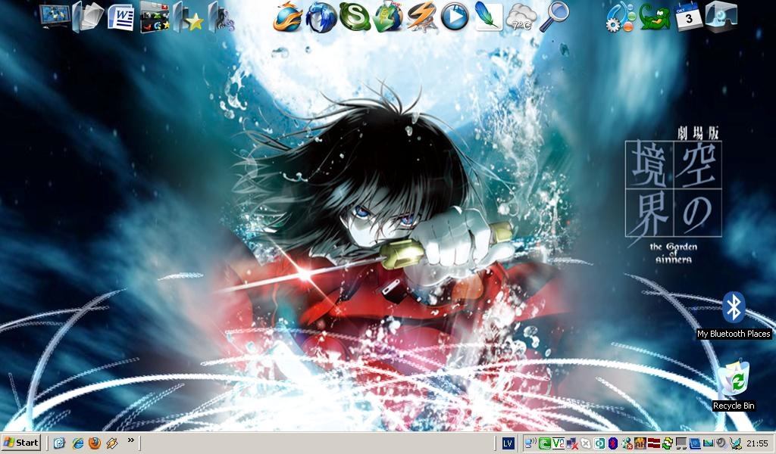Expand quick launch overflow chevron
Screen dimensions: 776x454
click(130, 440)
